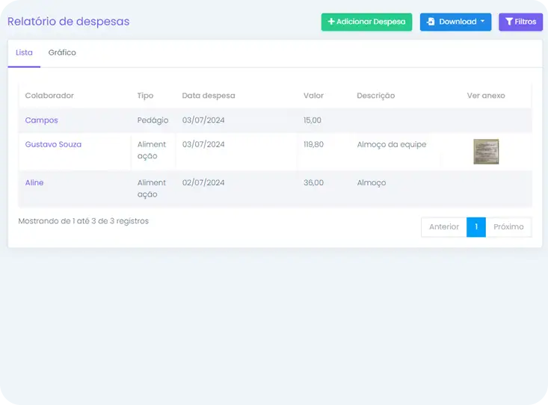Screen dimensions: 548x405
Task: Click the Aline collaborator name
Action: [x=34, y=182]
